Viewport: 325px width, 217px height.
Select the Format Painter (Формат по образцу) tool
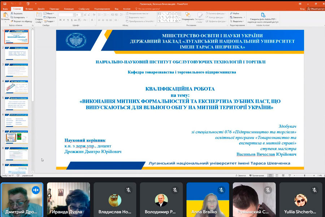click(12, 21)
